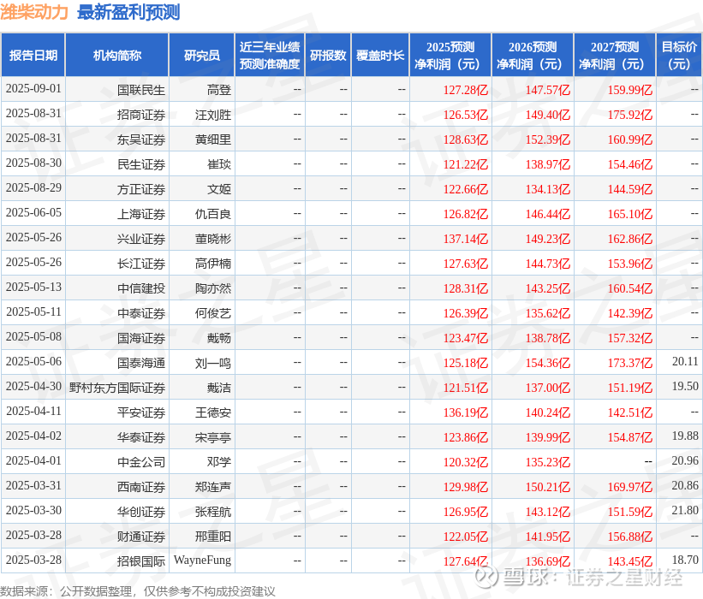This screenshot has height=599, width=703.
Task: Click the value 127.28亿
Action: (466, 90)
